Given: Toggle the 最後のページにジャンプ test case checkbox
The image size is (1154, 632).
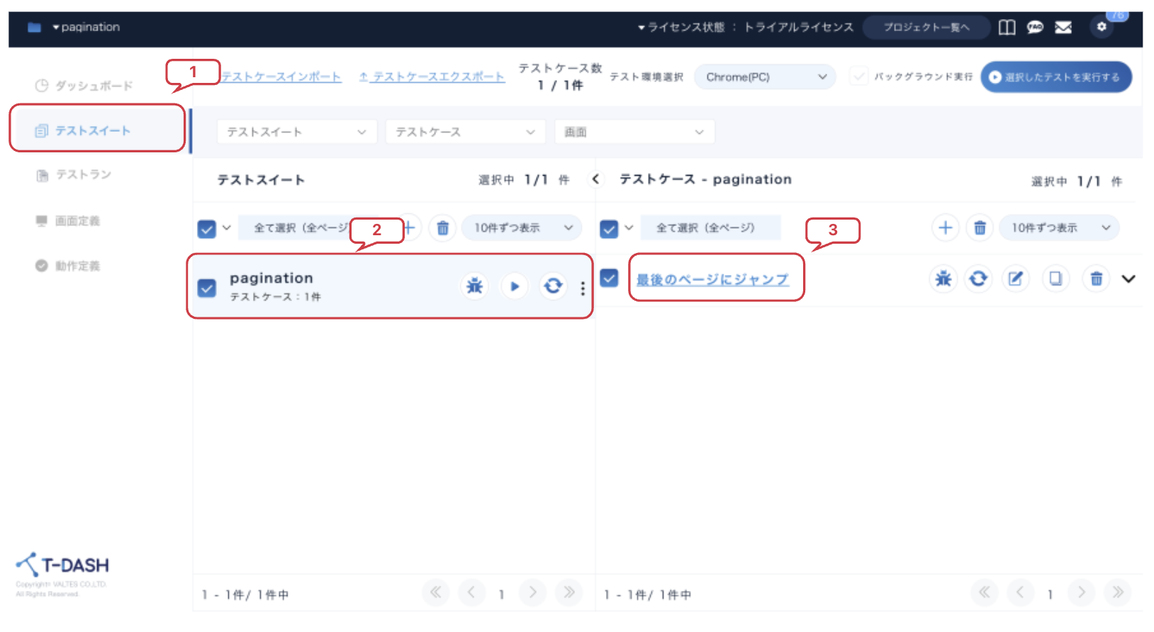Looking at the screenshot, I should (x=609, y=278).
